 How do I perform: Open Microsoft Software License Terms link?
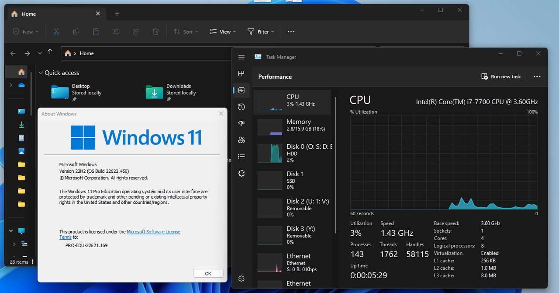154,232
